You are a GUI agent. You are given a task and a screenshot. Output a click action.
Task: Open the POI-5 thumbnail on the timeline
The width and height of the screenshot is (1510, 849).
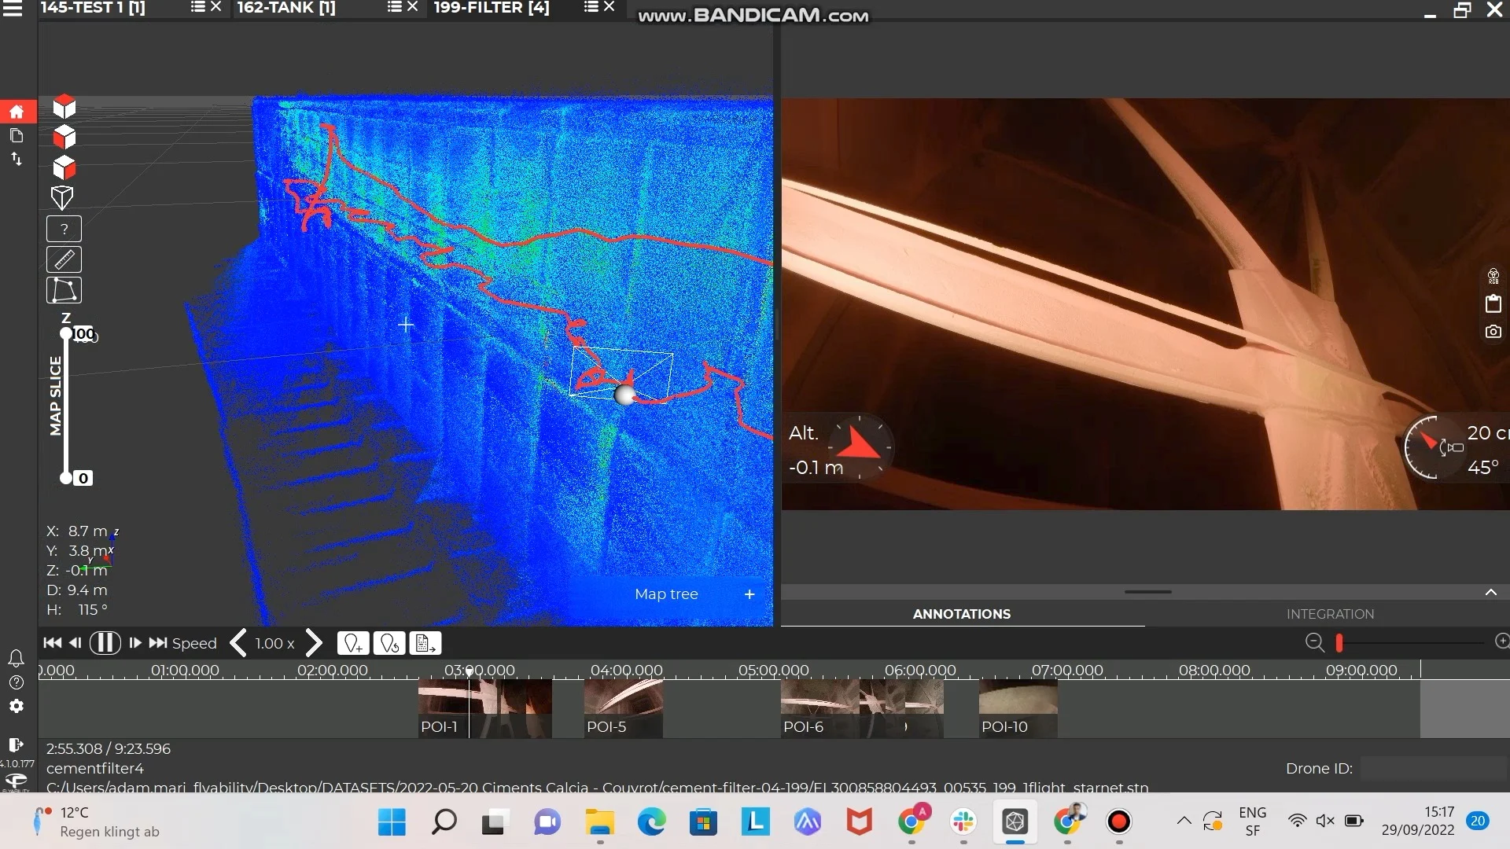[623, 708]
